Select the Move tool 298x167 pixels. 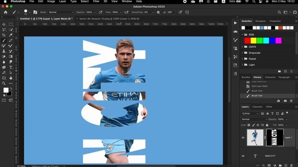coord(4,24)
